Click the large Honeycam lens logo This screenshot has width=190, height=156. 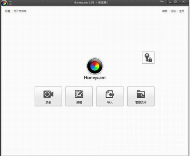click(x=95, y=66)
